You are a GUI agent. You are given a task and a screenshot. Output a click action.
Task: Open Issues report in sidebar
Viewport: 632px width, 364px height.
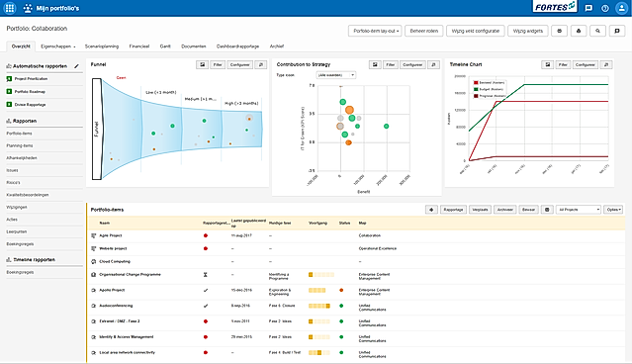[12, 170]
